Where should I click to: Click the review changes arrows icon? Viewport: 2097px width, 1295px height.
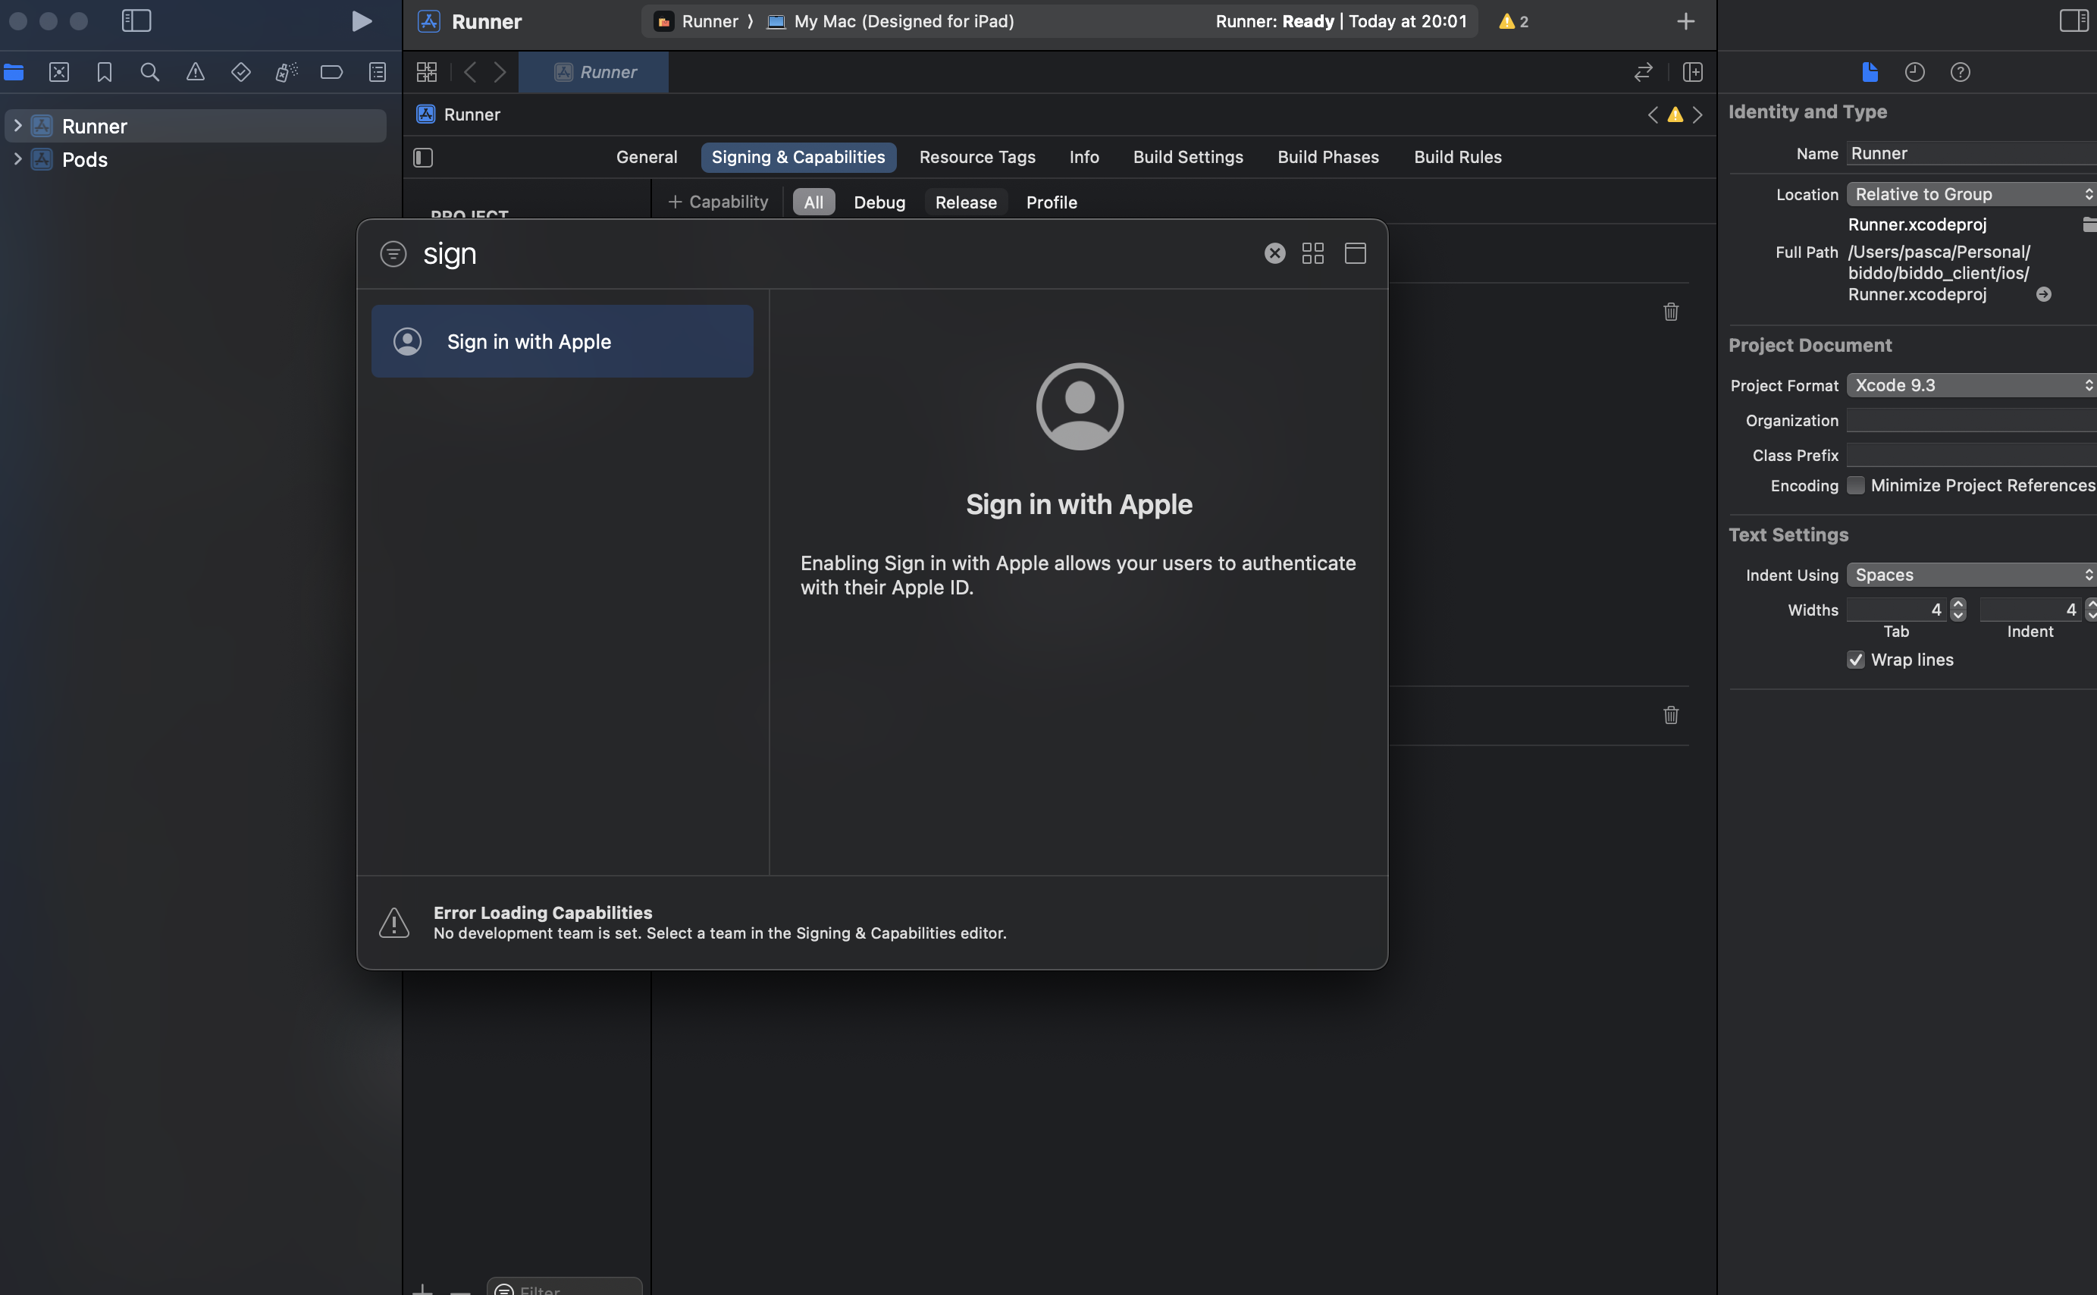(1643, 72)
